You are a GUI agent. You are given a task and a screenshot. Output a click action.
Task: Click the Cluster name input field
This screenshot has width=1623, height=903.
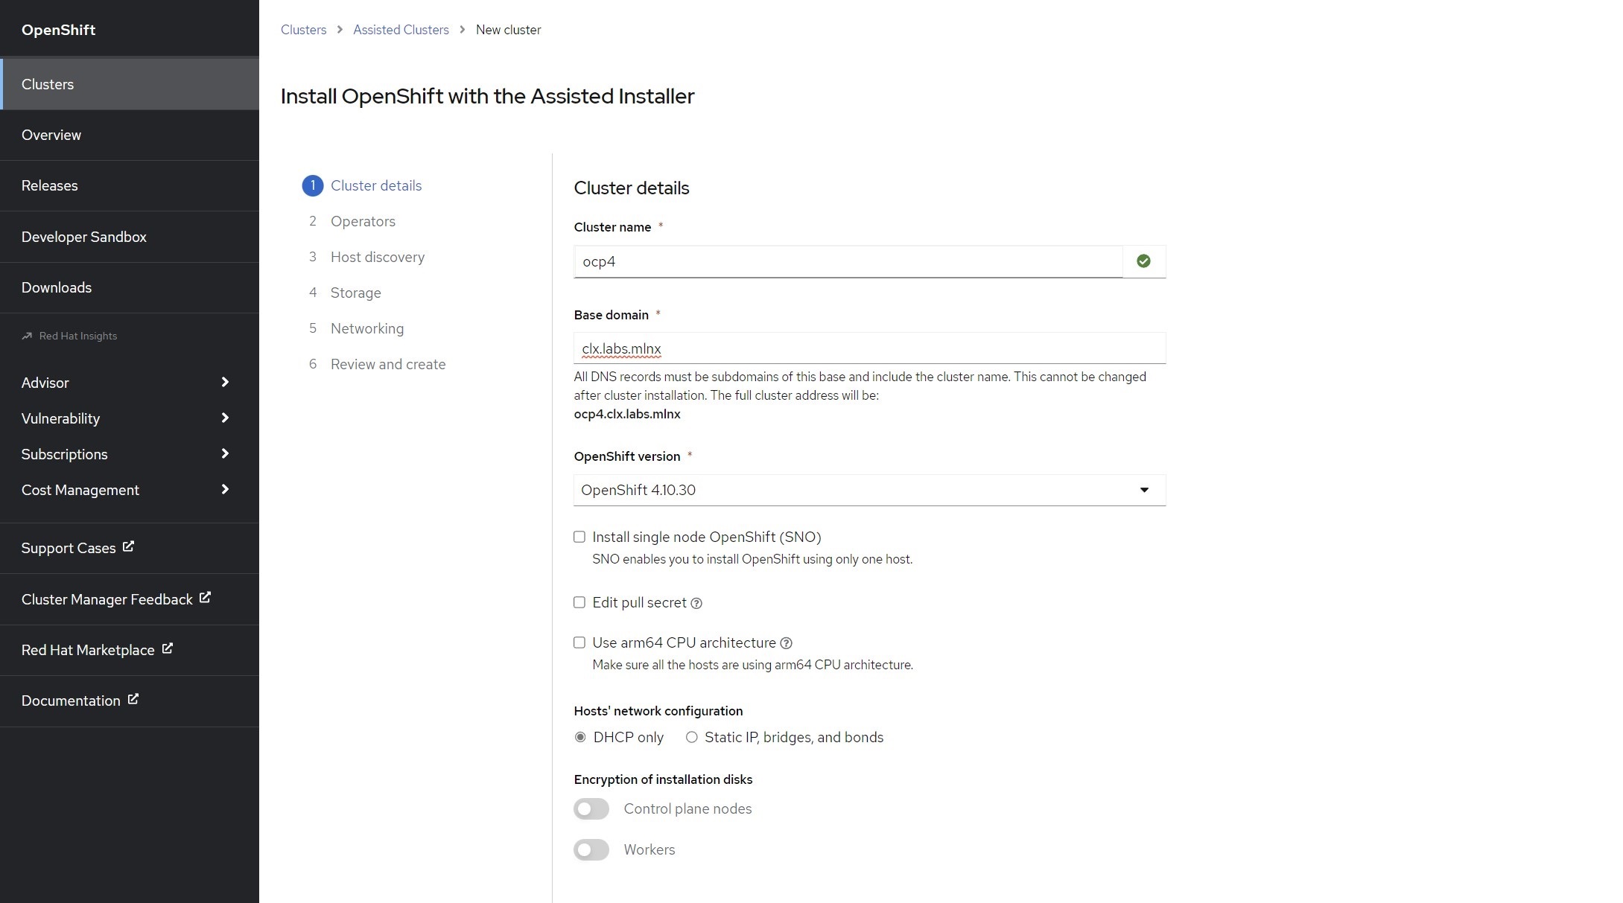[x=848, y=261]
